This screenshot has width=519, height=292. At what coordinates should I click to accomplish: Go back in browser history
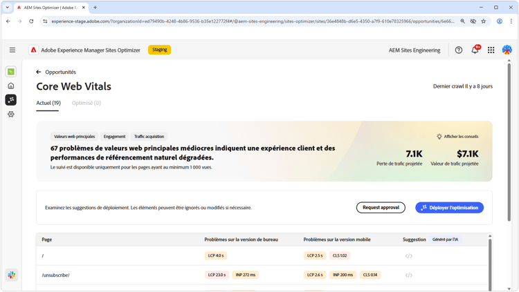pos(8,21)
